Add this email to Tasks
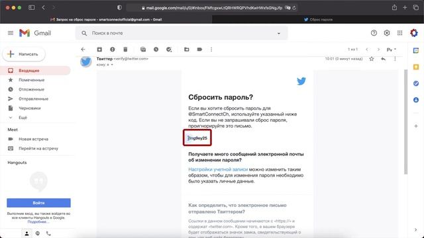The width and height of the screenshot is (424, 238). tap(169, 50)
